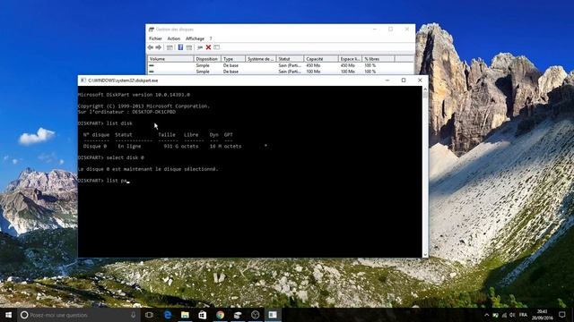Screen dimensions: 574x322
Task: Click the battery tray icon
Action: pyautogui.click(x=495, y=315)
